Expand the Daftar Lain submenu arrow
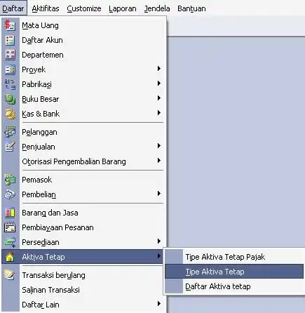 coord(159,304)
